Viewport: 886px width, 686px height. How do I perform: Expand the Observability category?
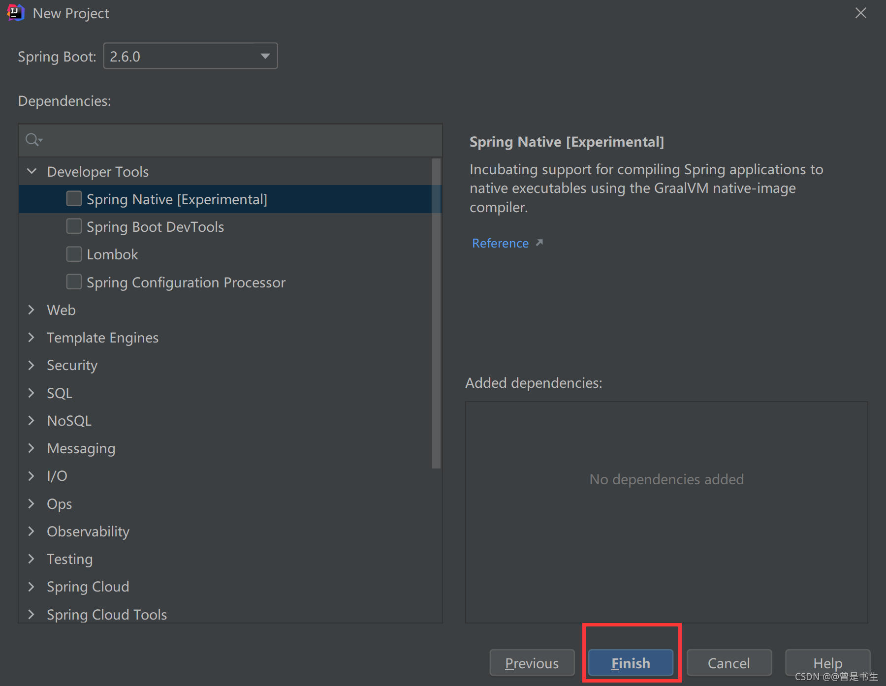(x=32, y=531)
